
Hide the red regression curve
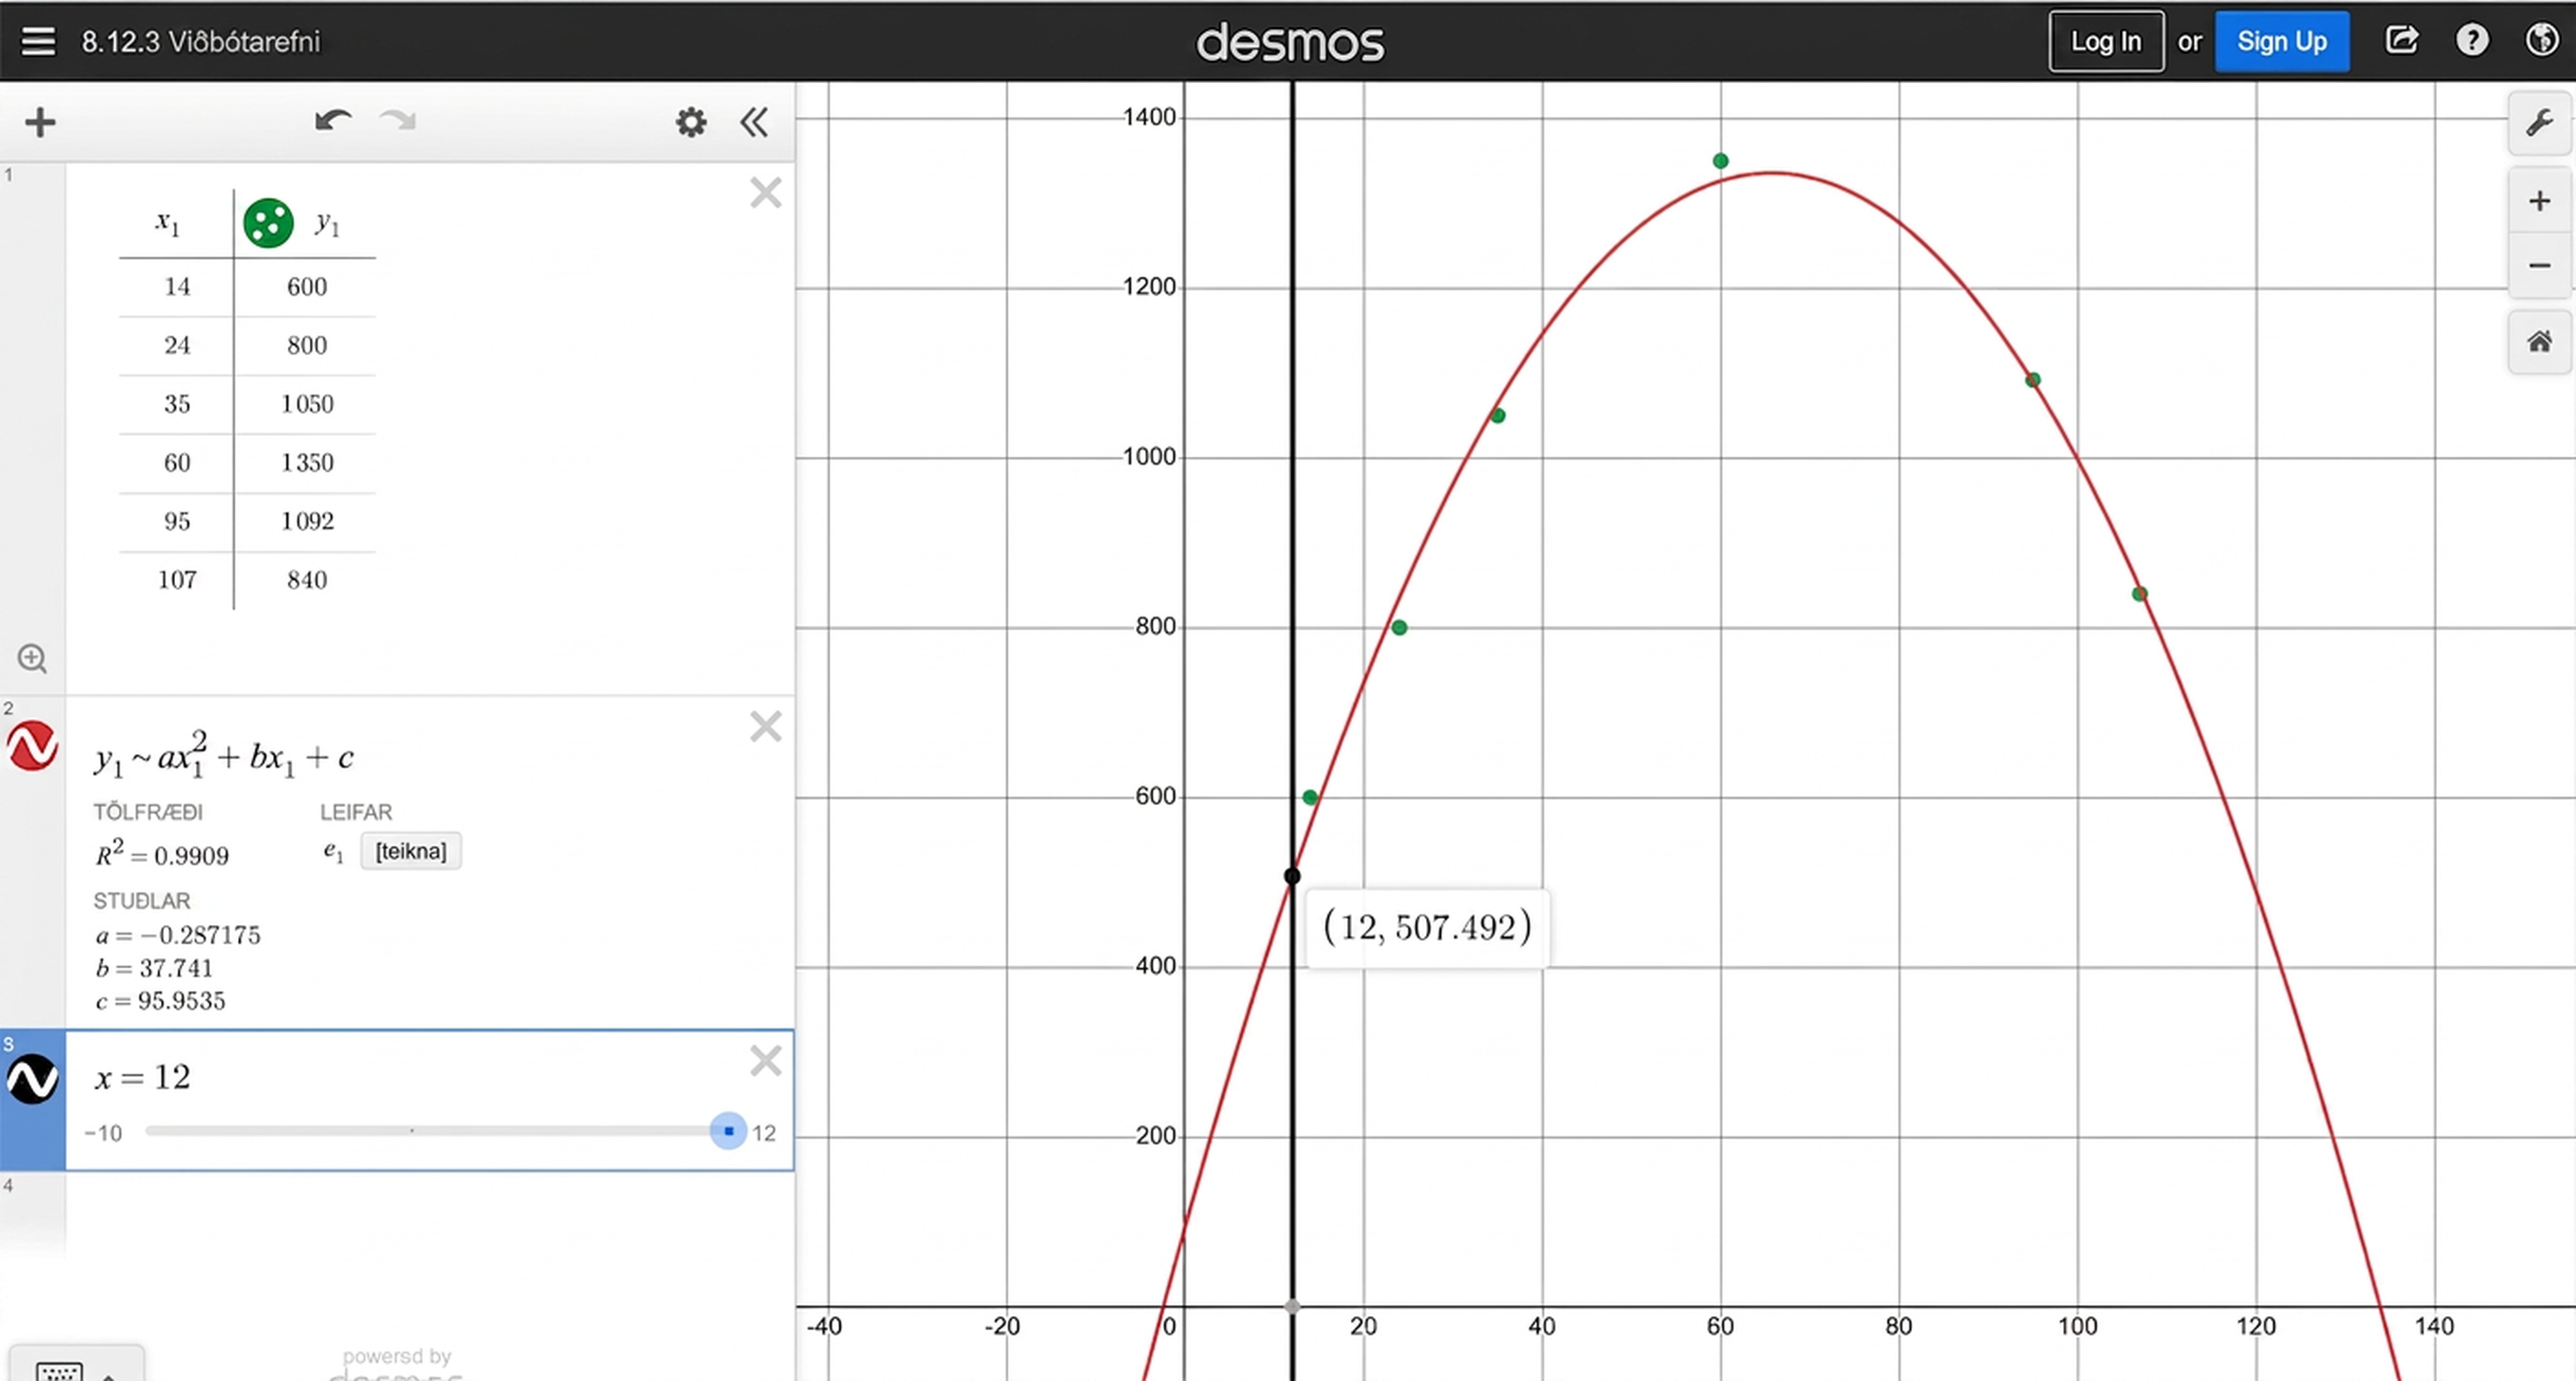(x=32, y=746)
